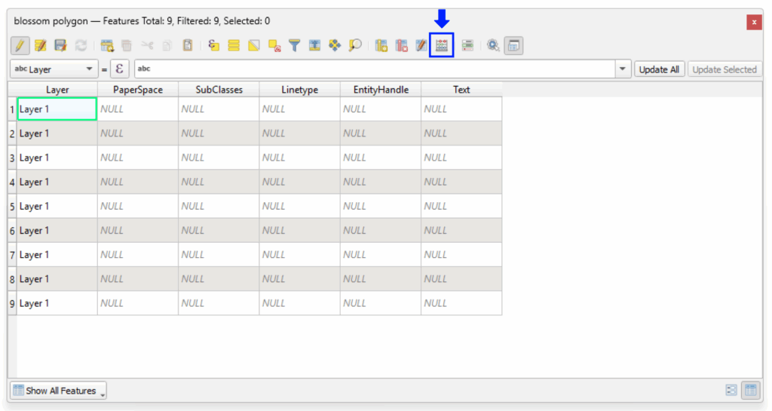Expand the Show All Features filter menu
772x411 pixels.
(59, 391)
